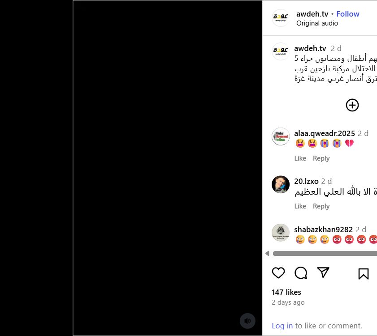This screenshot has height=336, width=377.
Task: Open awdeh.tv avatar in the post header
Action: coord(281,18)
